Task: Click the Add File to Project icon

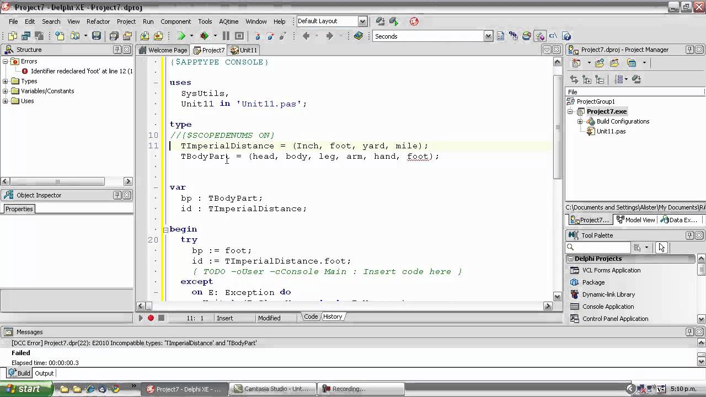Action: [145, 36]
